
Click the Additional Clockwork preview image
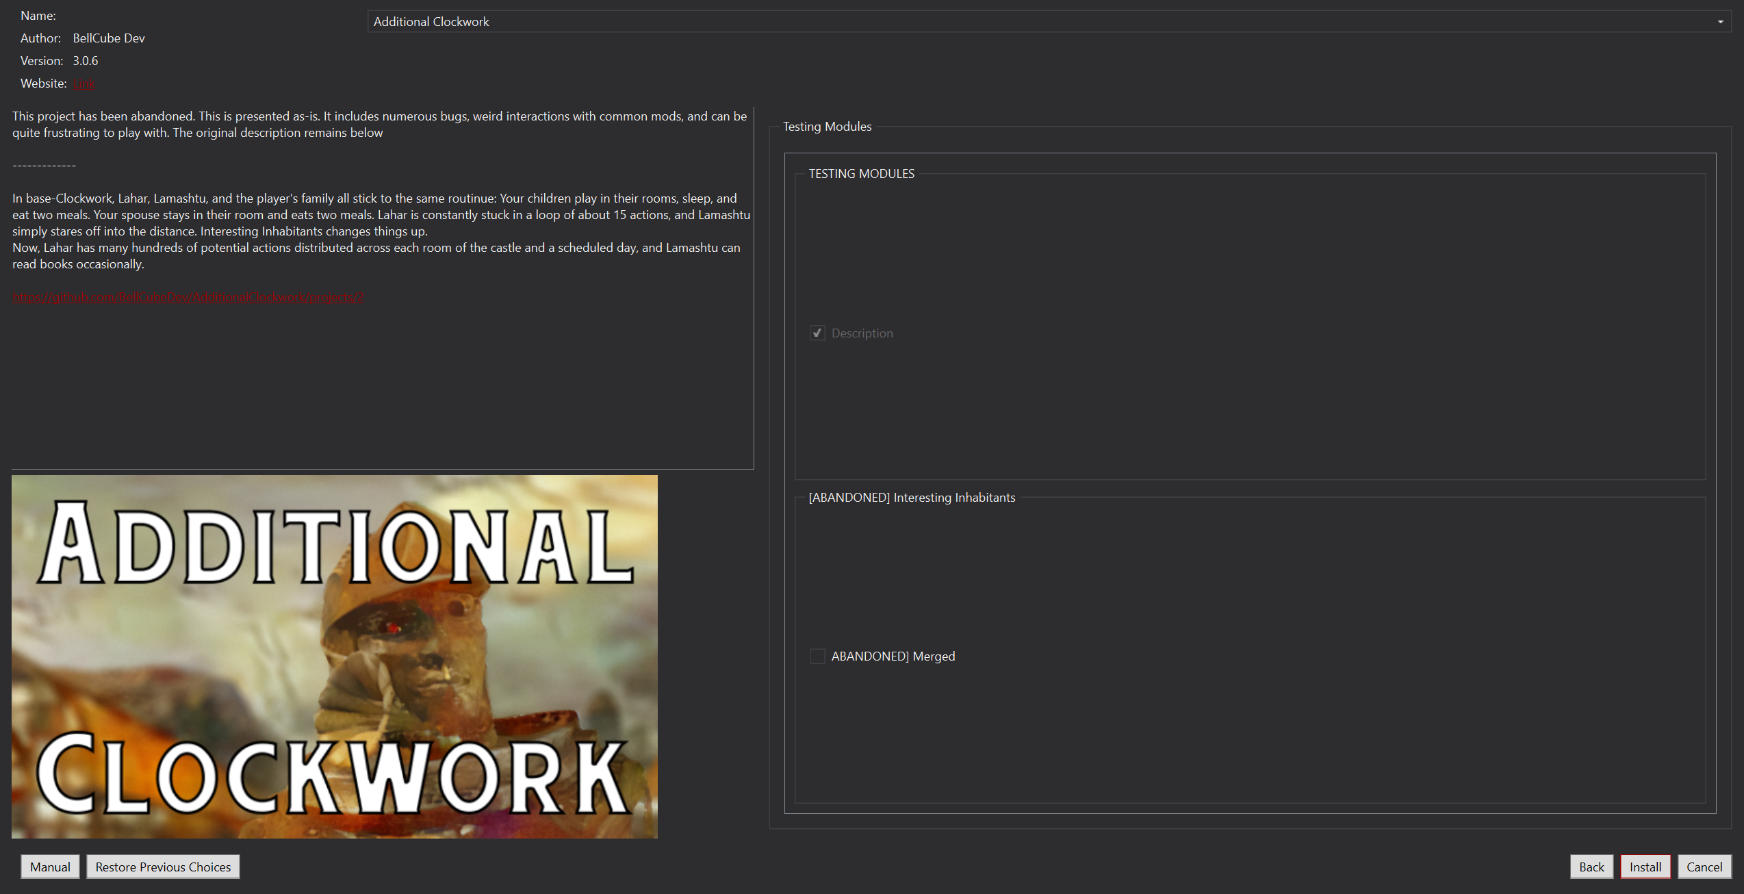pyautogui.click(x=335, y=656)
